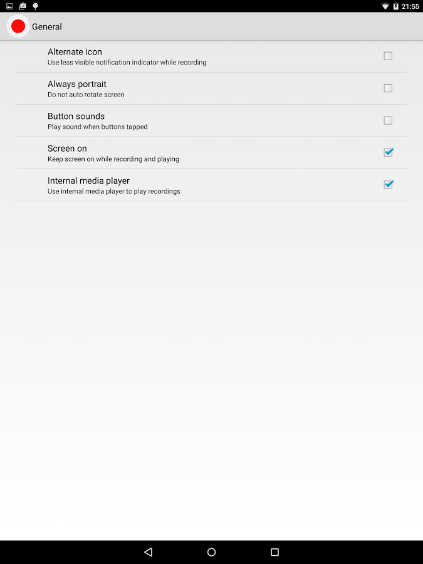Tap the red record app icon

coord(18,26)
